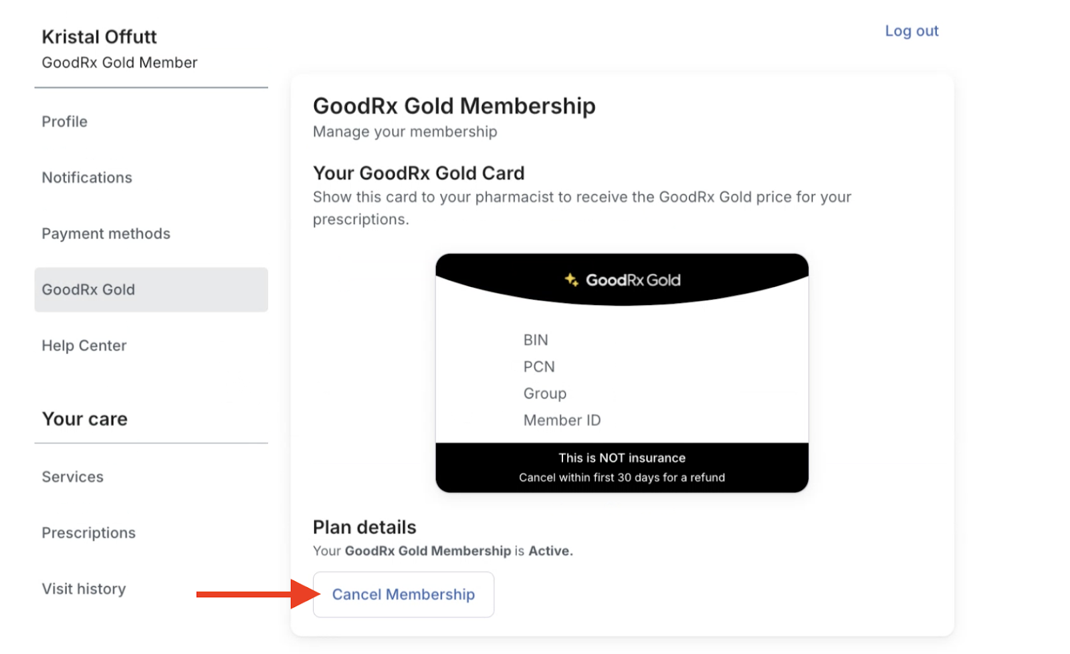Select the GoodRx Gold sidebar tab
Image resolution: width=1070 pixels, height=654 pixels.
[x=88, y=290]
